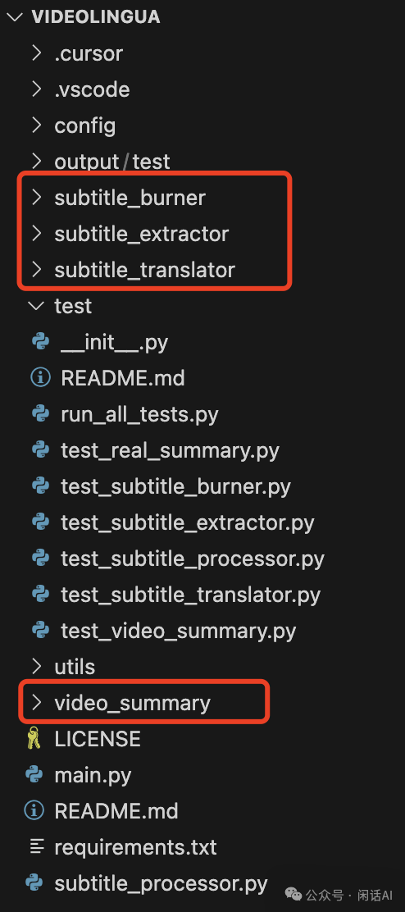
Task: Click the key icon next to LICENSE
Action: [x=34, y=739]
